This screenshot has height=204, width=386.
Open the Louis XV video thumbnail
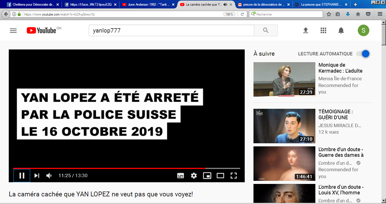284,194
